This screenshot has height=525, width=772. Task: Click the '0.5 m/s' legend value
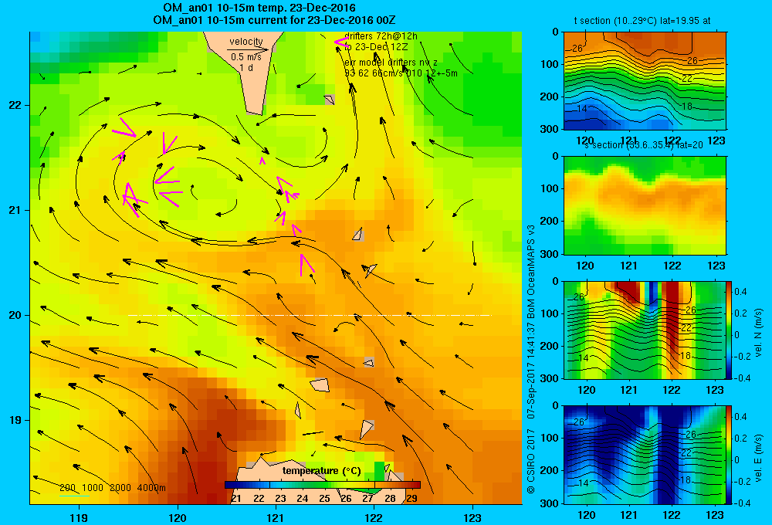pos(246,57)
